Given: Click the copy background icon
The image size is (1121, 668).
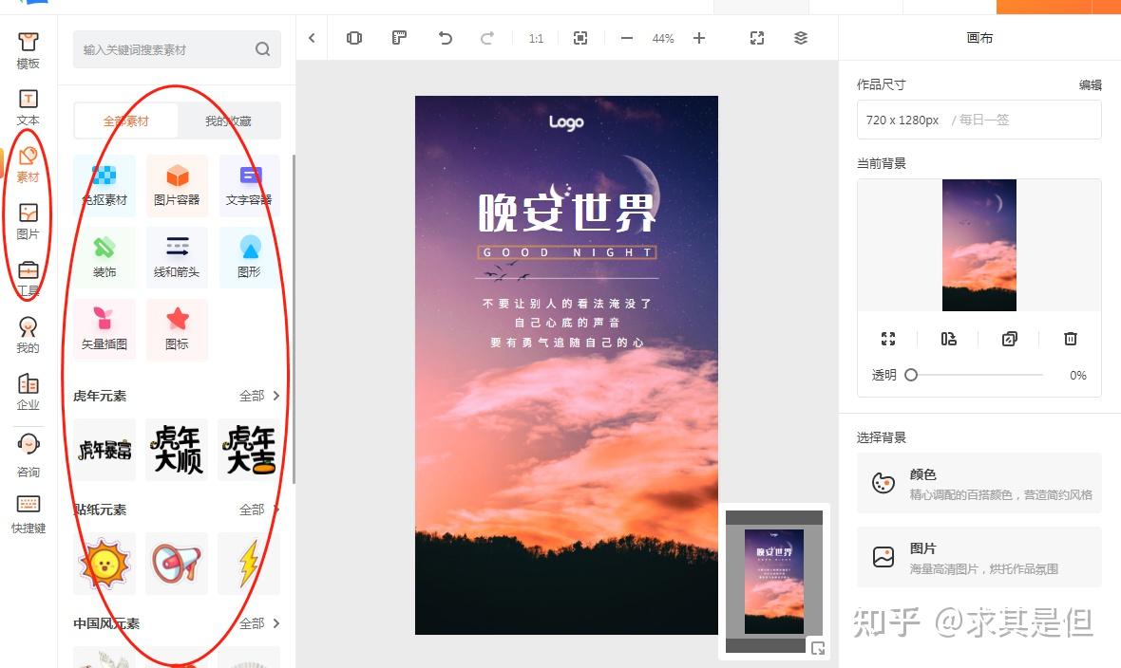Looking at the screenshot, I should coord(1010,339).
